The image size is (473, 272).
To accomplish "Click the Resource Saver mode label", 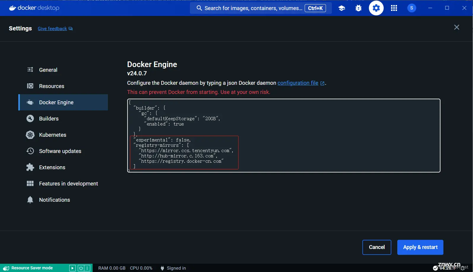I will [32, 268].
